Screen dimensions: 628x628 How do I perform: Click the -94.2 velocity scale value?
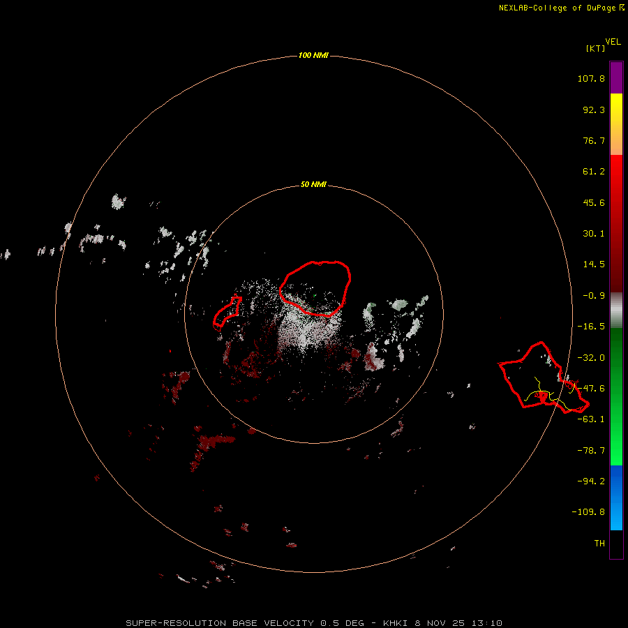[x=591, y=481]
